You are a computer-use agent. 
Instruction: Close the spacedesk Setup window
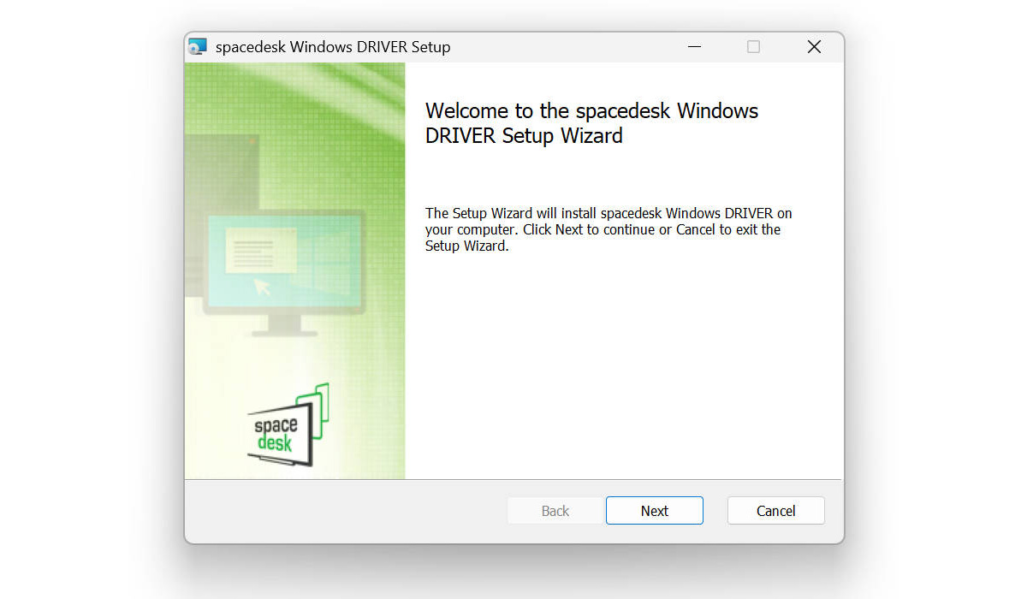[814, 47]
